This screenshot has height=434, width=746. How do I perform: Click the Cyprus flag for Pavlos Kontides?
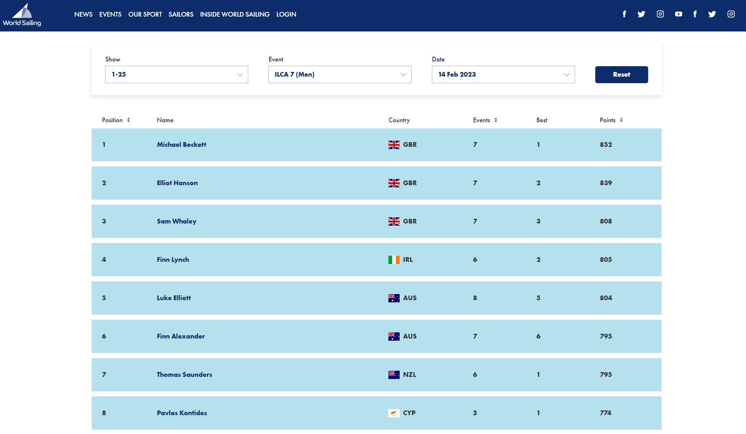[x=394, y=413]
